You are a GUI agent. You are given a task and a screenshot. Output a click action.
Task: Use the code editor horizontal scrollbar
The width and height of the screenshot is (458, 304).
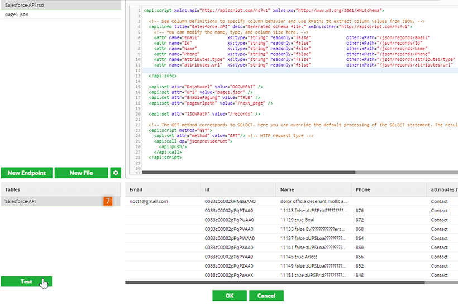249,173
